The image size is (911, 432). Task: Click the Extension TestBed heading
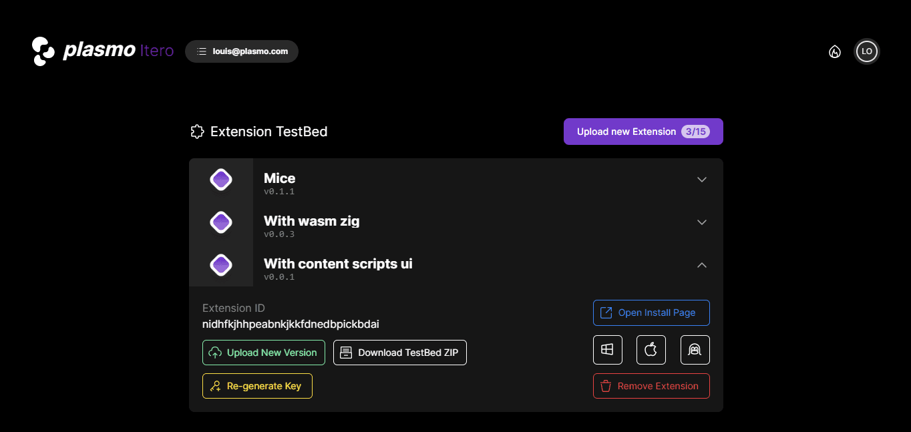(268, 132)
